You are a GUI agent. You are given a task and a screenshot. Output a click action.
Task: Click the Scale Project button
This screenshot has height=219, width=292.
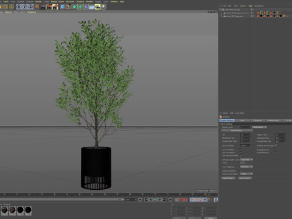pyautogui.click(x=237, y=131)
